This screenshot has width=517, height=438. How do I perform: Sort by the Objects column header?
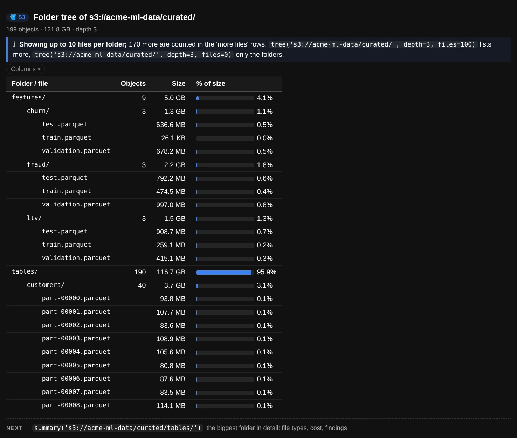point(133,84)
